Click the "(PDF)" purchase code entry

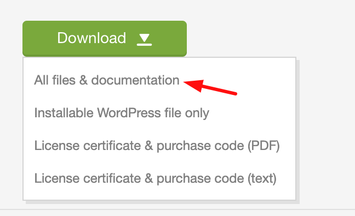157,146
